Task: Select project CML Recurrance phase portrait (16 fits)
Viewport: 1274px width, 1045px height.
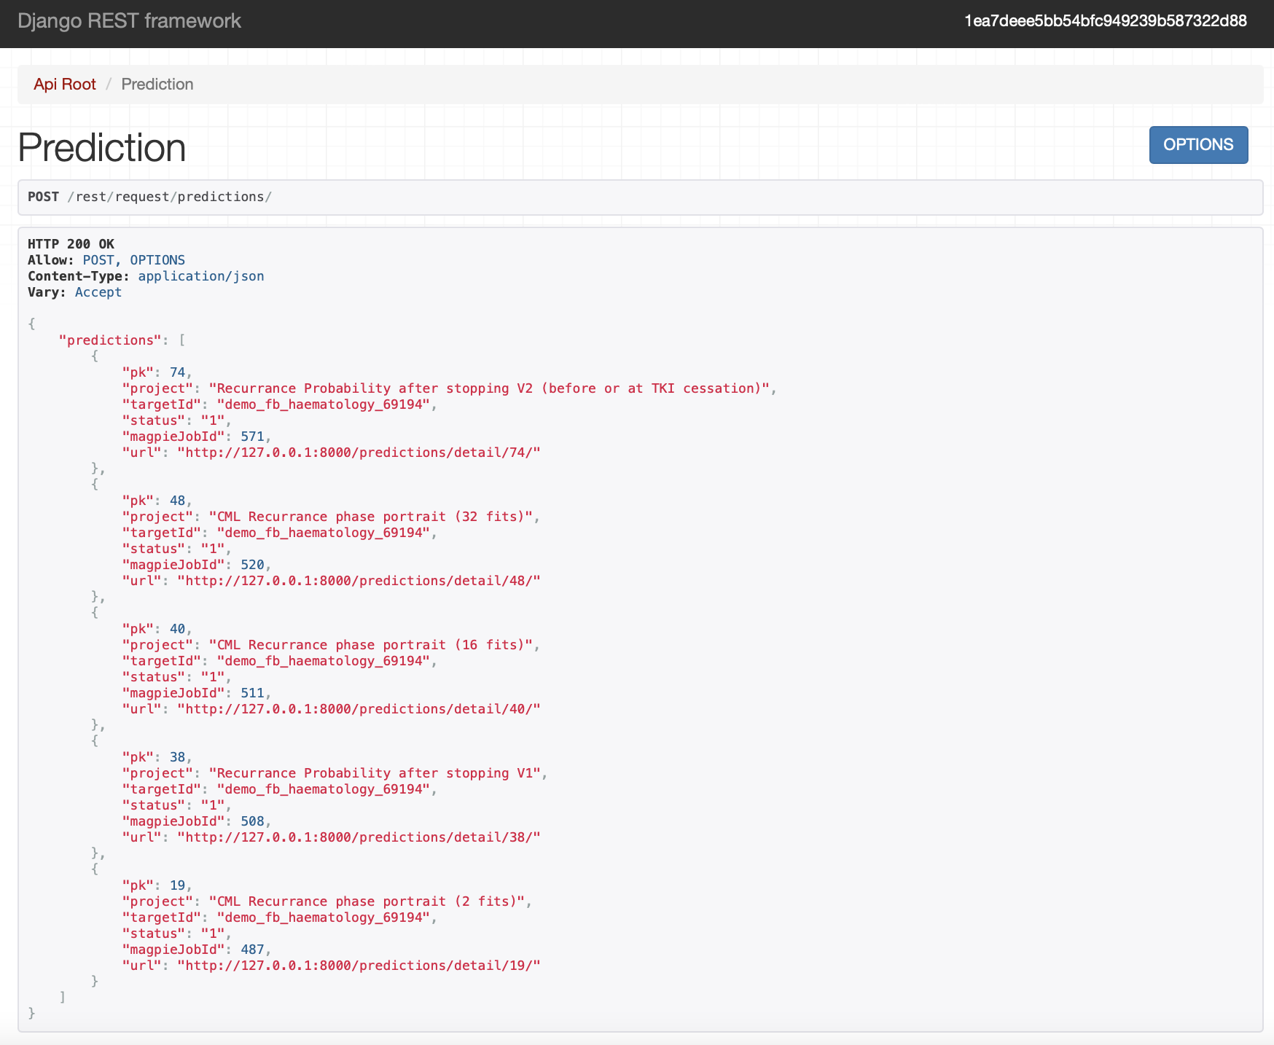Action: 371,645
